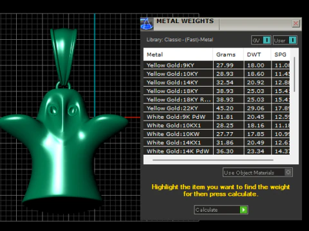Click the 20.45 DWT value
This screenshot has width=309, height=231.
pos(256,117)
